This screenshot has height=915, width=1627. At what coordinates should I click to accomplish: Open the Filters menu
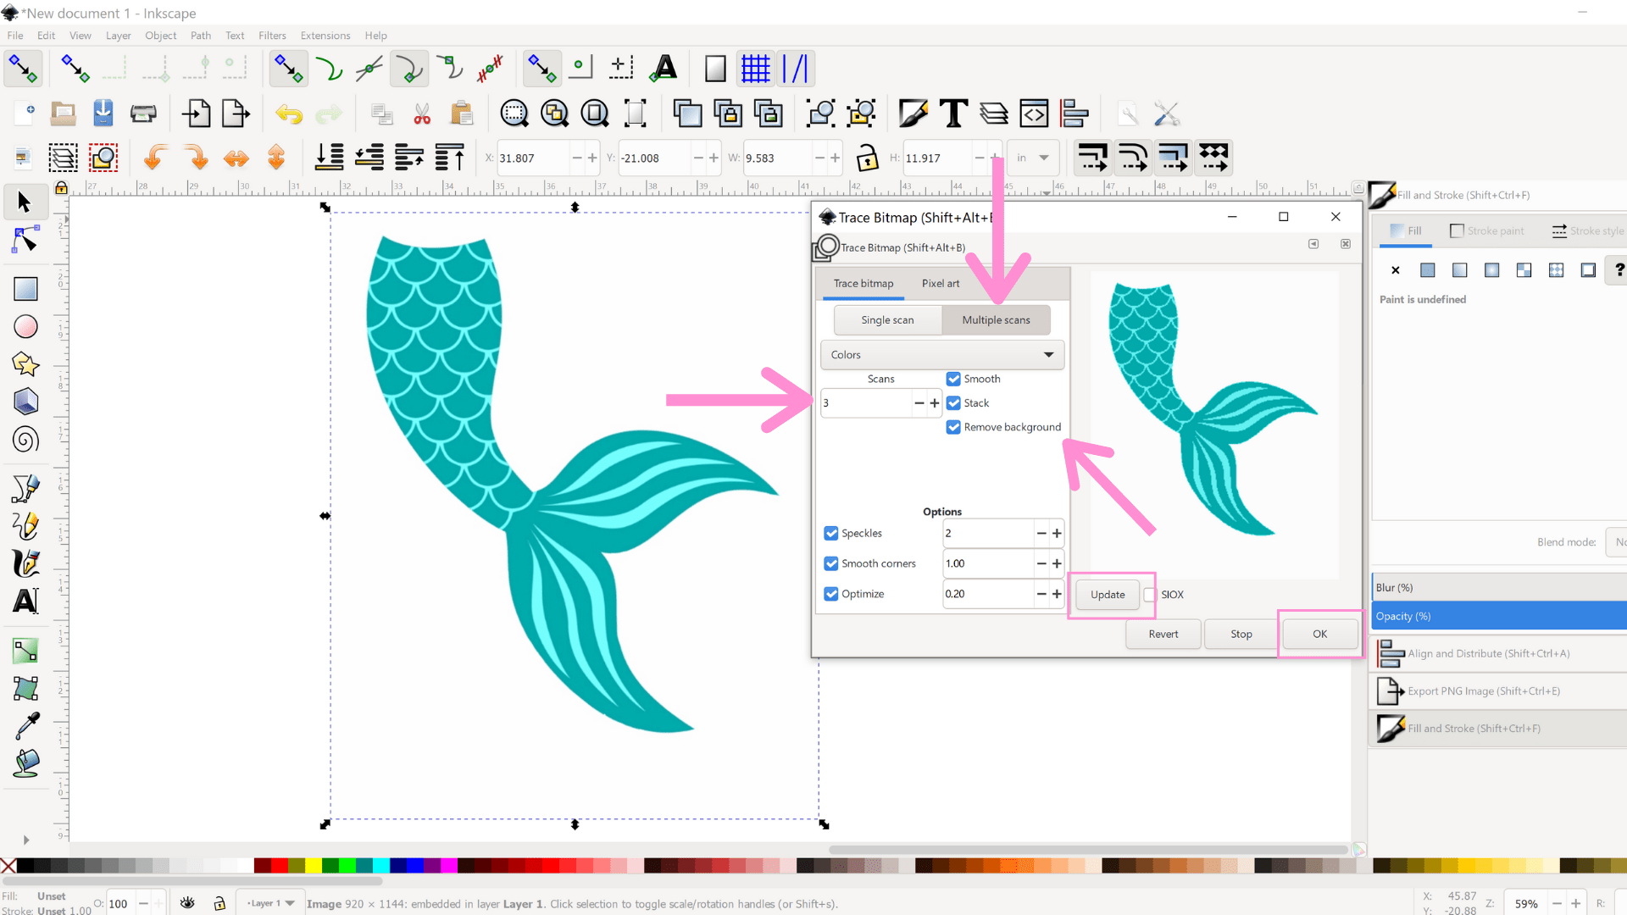pyautogui.click(x=272, y=36)
